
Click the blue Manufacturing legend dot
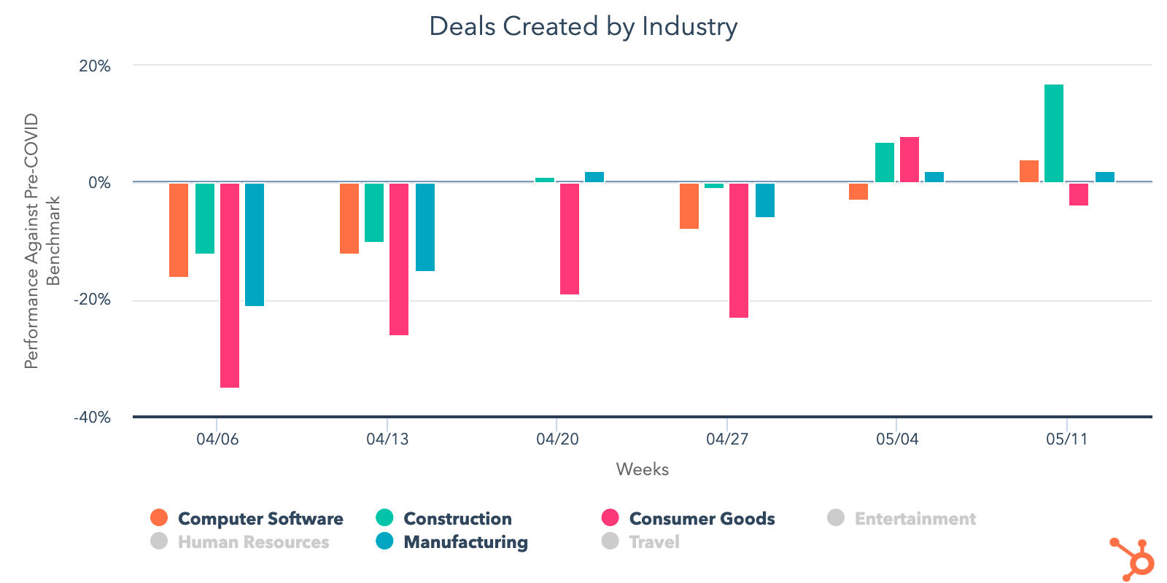[x=384, y=541]
